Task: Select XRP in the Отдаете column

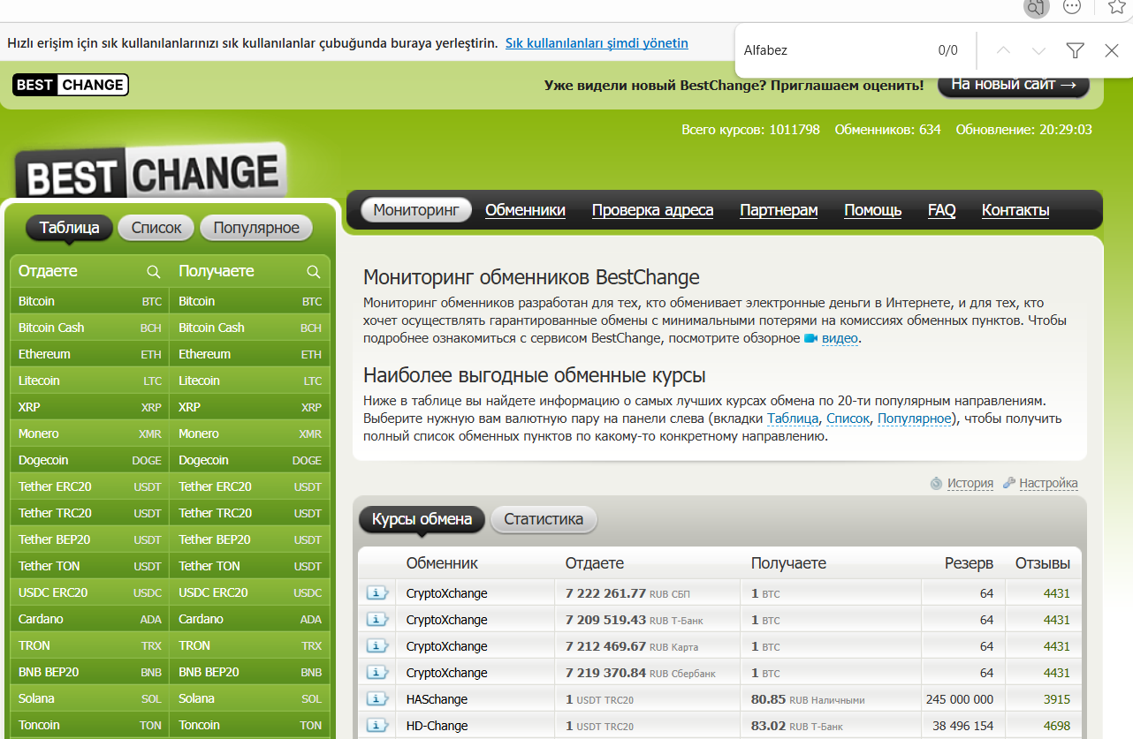Action: (90, 407)
